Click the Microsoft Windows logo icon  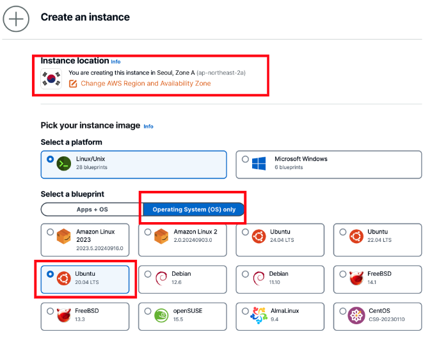pyautogui.click(x=259, y=163)
